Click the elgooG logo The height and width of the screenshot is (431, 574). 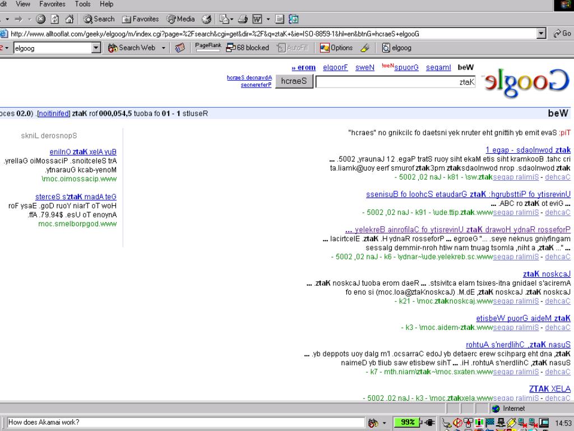[x=526, y=83]
